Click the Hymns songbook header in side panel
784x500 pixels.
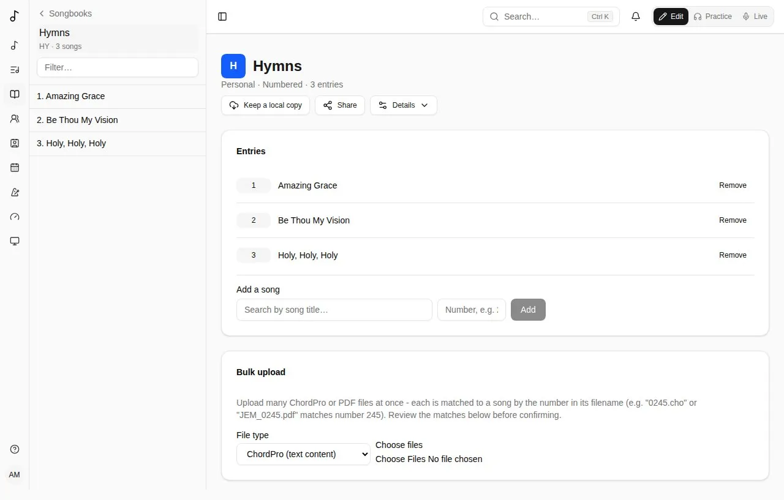click(x=118, y=39)
